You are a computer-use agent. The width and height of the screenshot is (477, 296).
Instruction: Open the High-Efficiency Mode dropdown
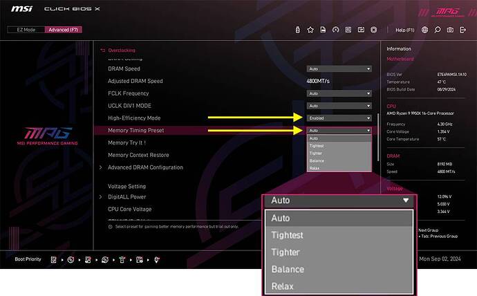[339, 118]
